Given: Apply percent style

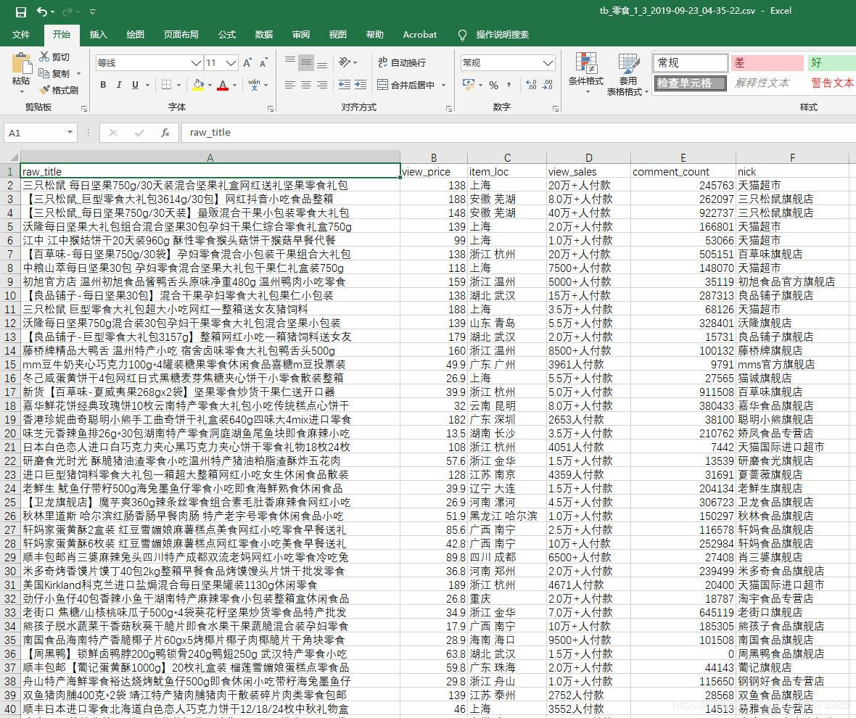Looking at the screenshot, I should (493, 85).
